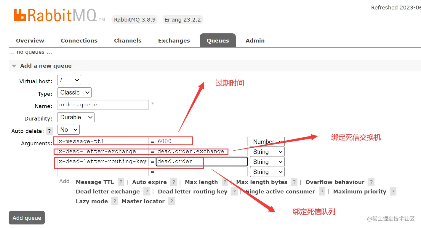The image size is (421, 228).
Task: Open the Durability dropdown showing Durable
Action: [76, 117]
